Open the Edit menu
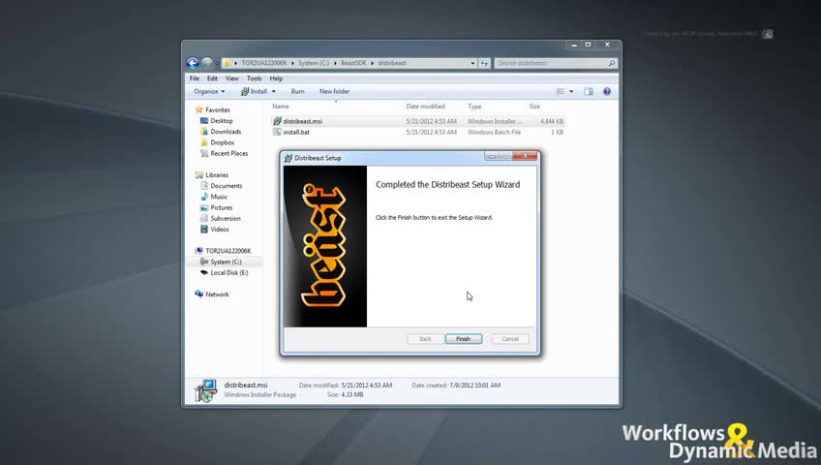Viewport: 821px width, 465px height. pyautogui.click(x=212, y=78)
